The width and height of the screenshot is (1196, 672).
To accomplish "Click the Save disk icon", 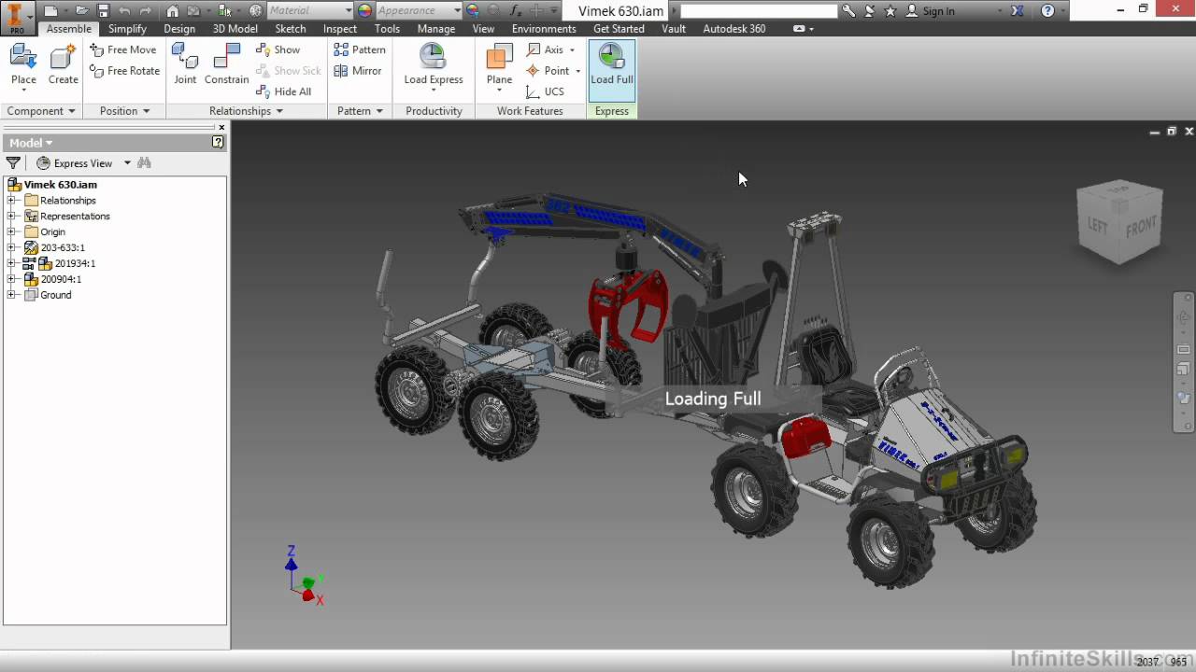I will click(x=103, y=11).
